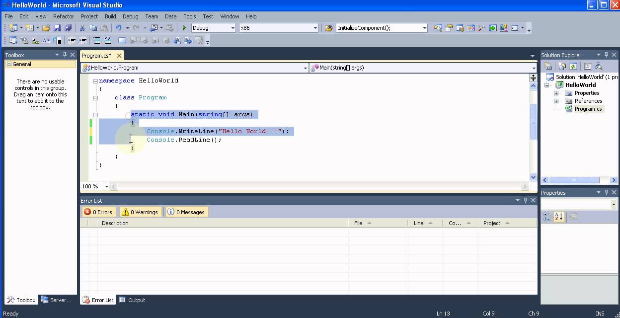This screenshot has width=620, height=318.
Task: Cut selection using the scissors icon
Action: pyautogui.click(x=82, y=28)
